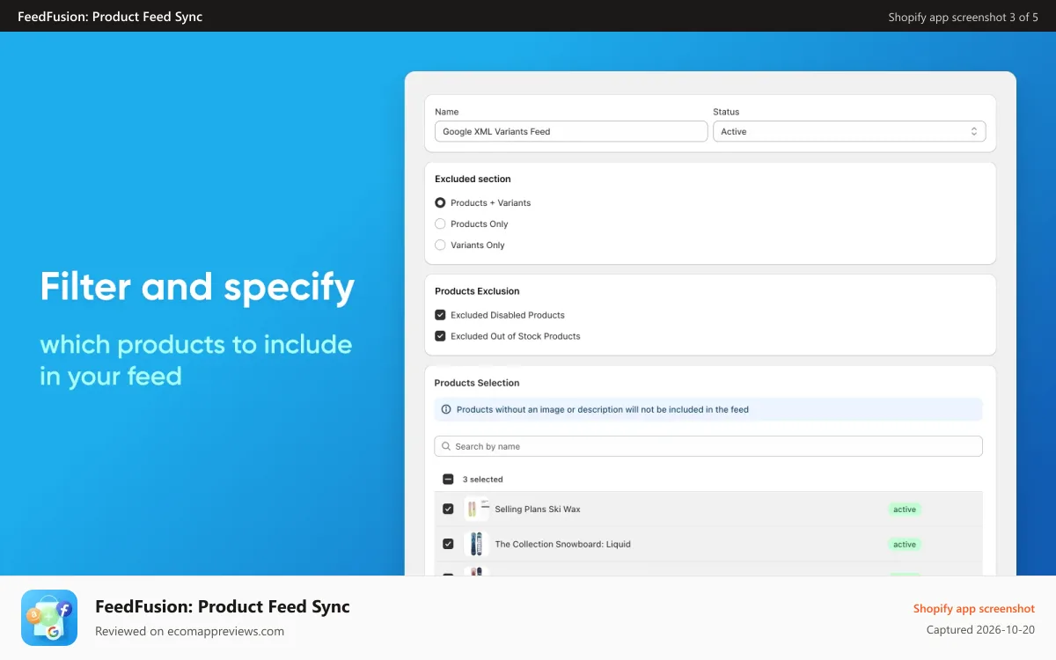Toggle the 3 selected select-all checkbox
This screenshot has height=660, width=1056.
(x=448, y=480)
